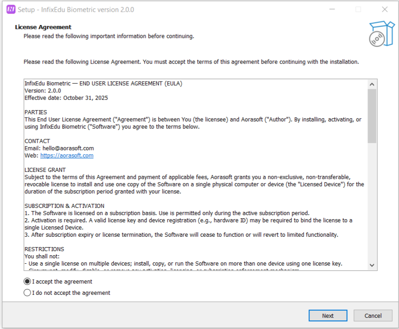Choose "I do not accept the agreement"

[x=27, y=293]
